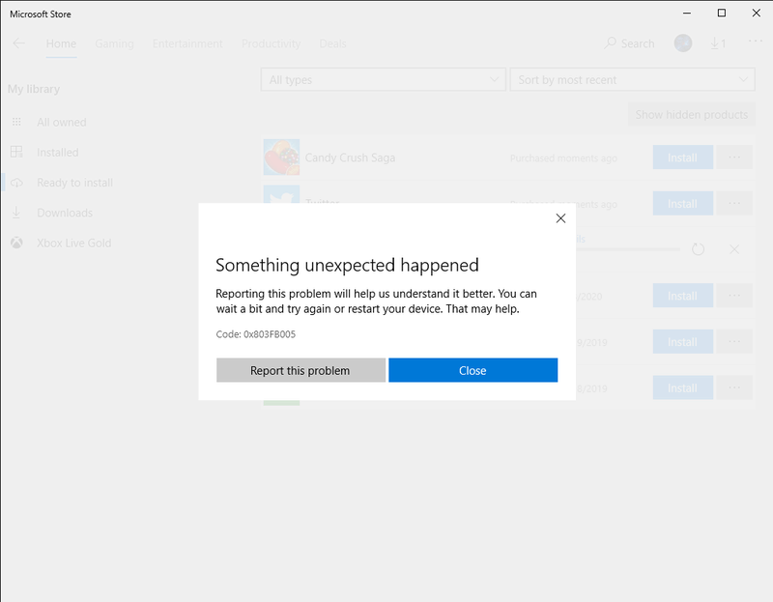
Task: Maximize the Microsoft Store window
Action: point(721,14)
